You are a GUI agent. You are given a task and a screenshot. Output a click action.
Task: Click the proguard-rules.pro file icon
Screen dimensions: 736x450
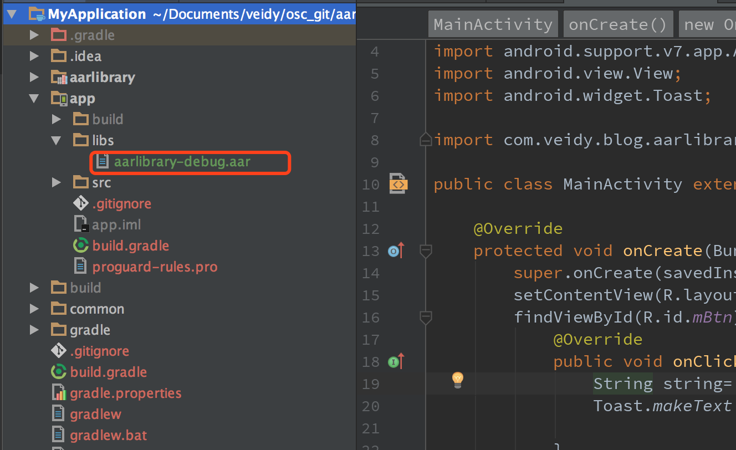(x=81, y=267)
